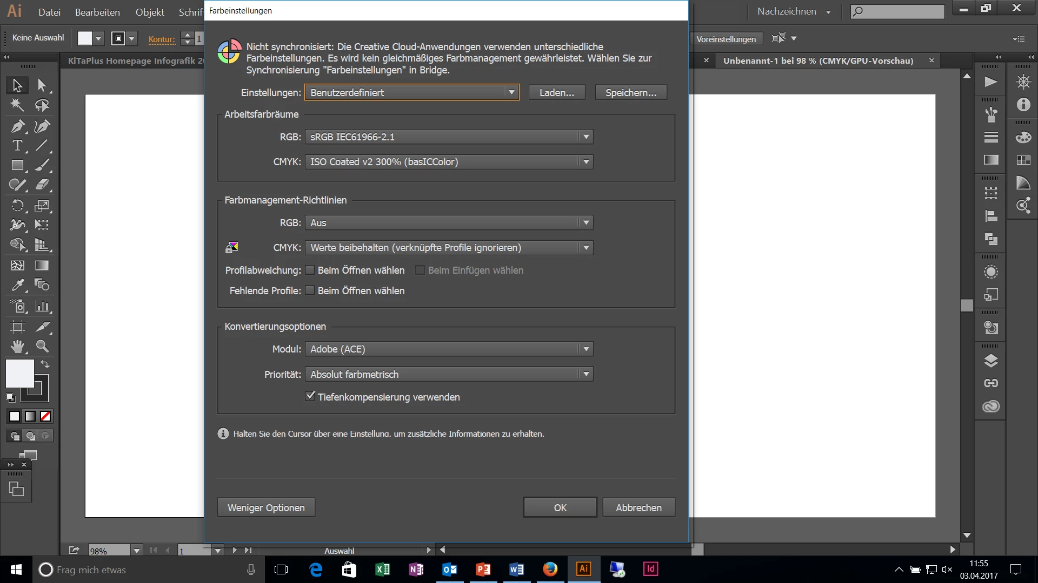Open the Bearbeiten menu
The height and width of the screenshot is (583, 1038).
pyautogui.click(x=97, y=12)
